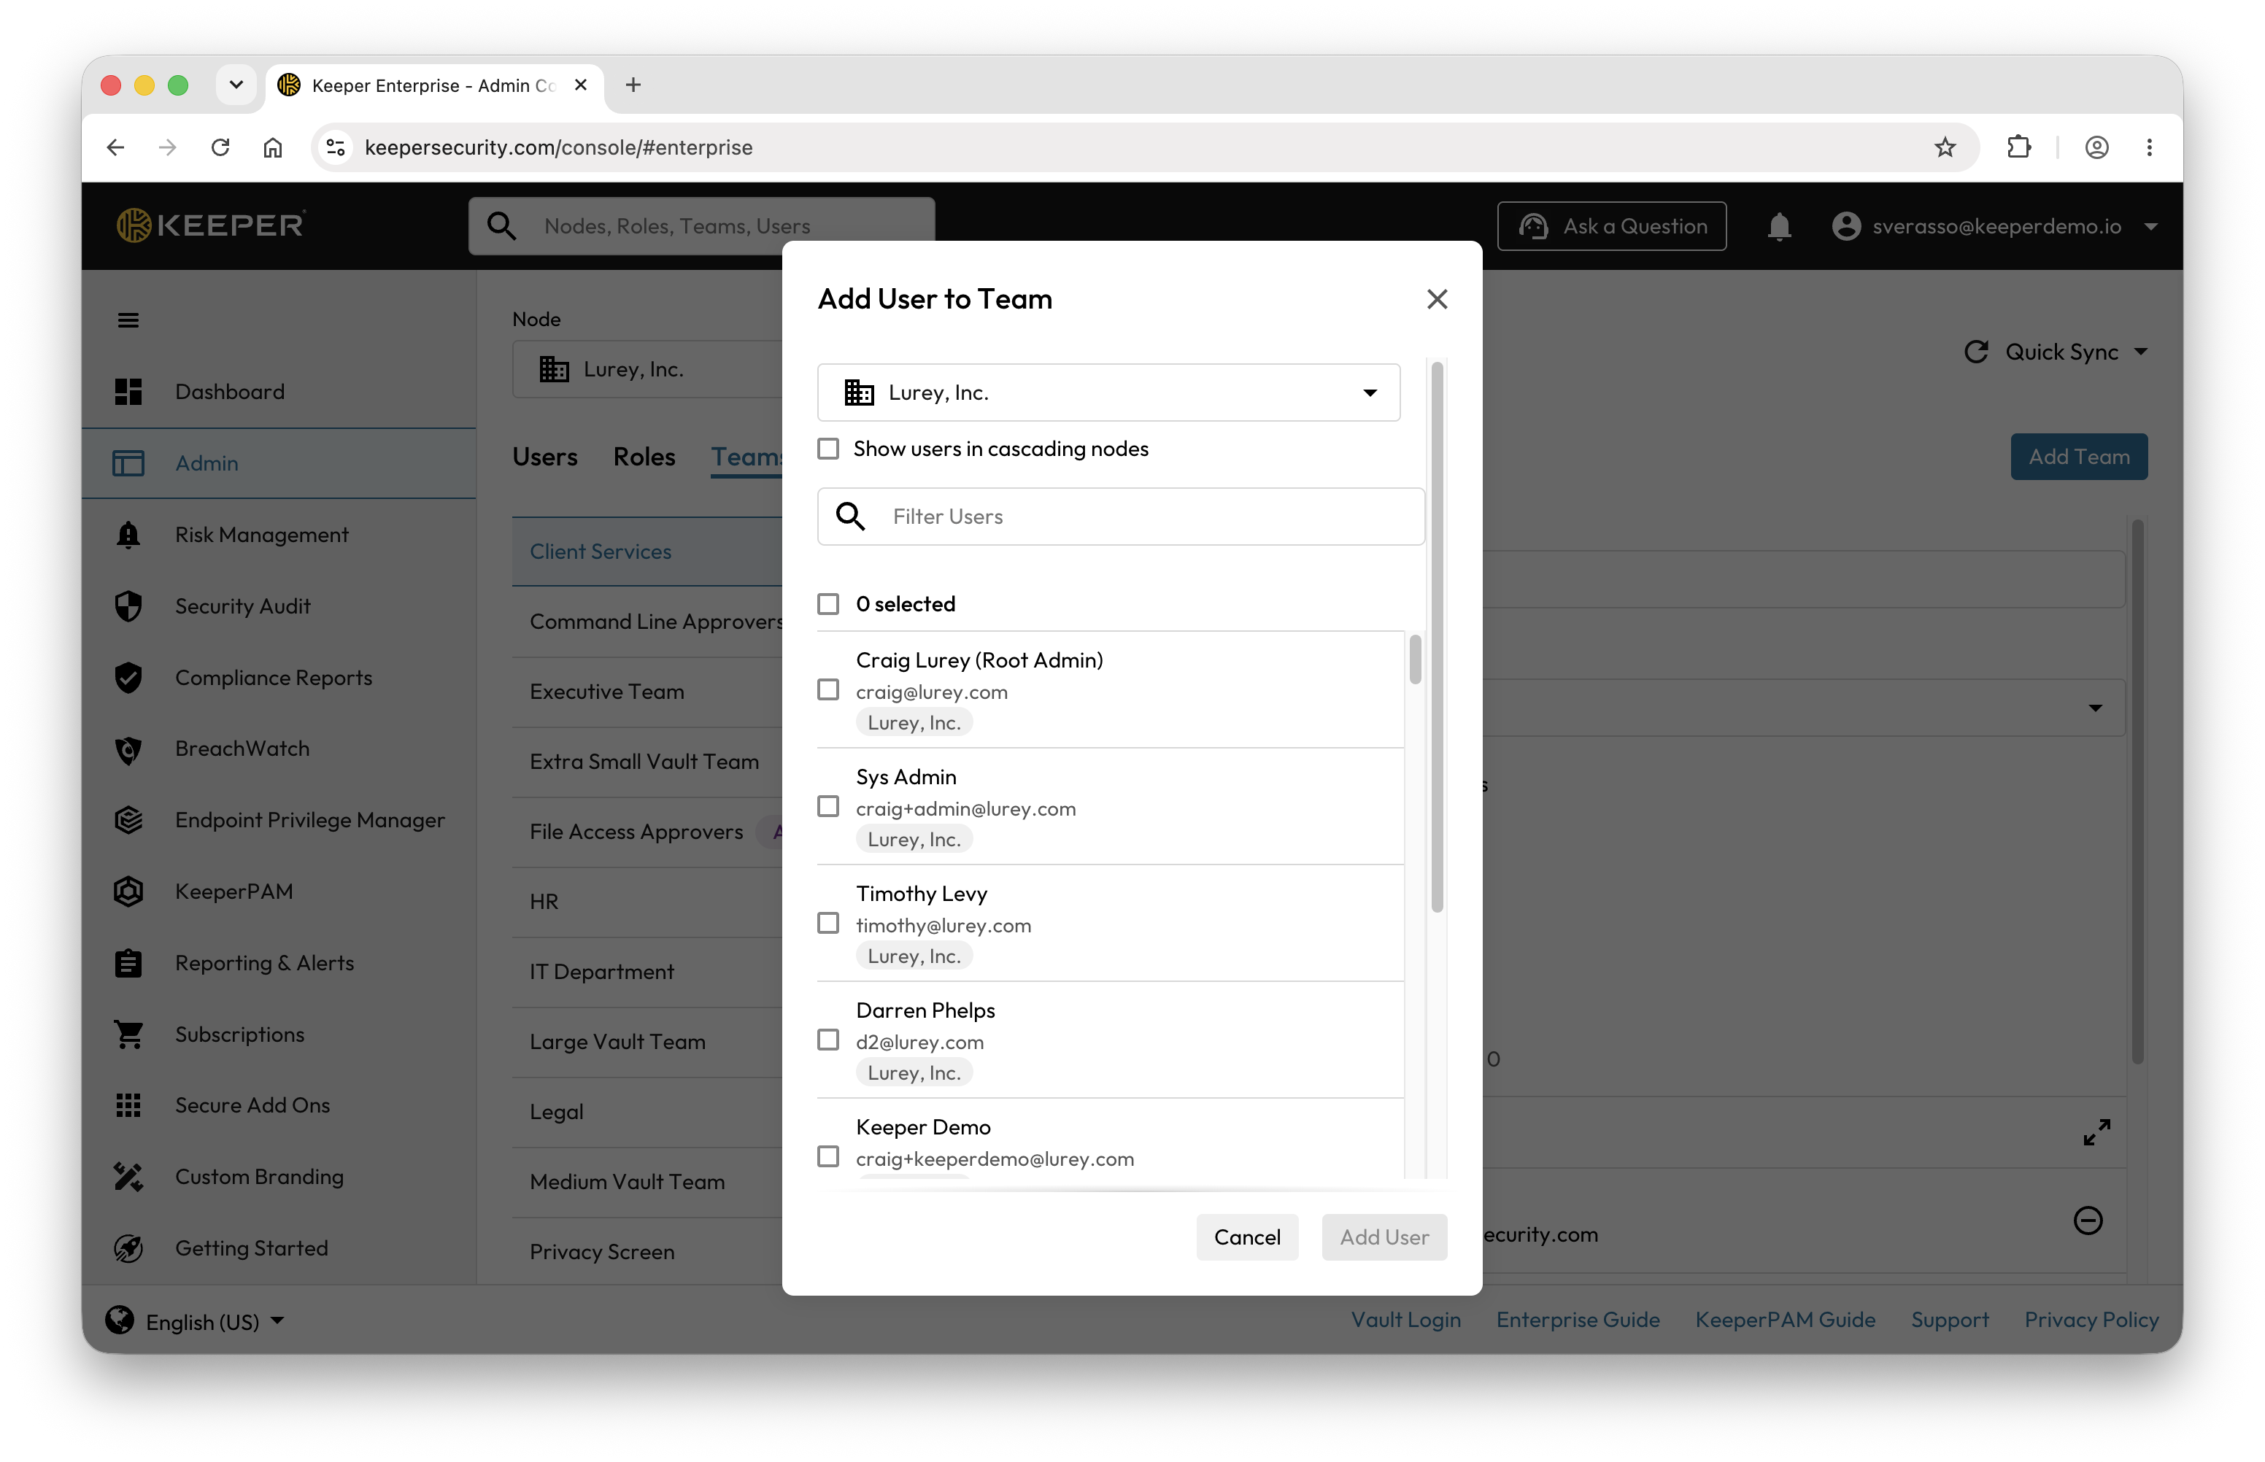
Task: Click the Secure Add Ons grid icon
Action: pos(128,1105)
